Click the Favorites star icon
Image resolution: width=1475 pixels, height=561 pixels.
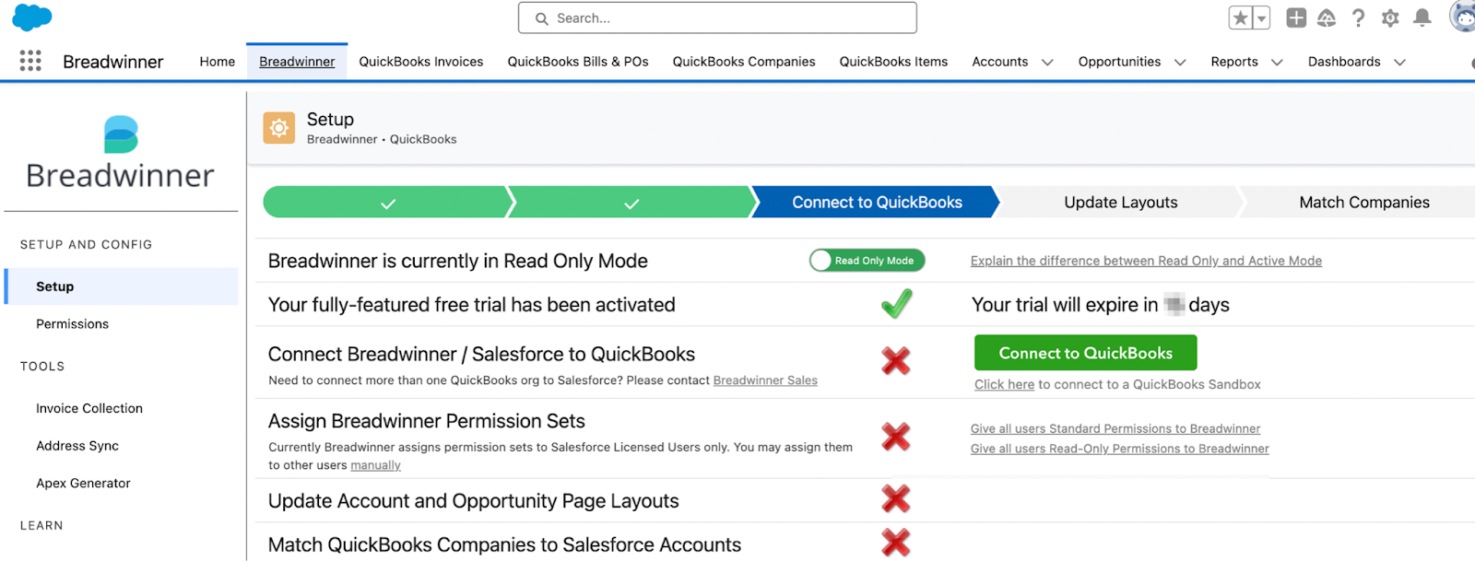pyautogui.click(x=1241, y=18)
